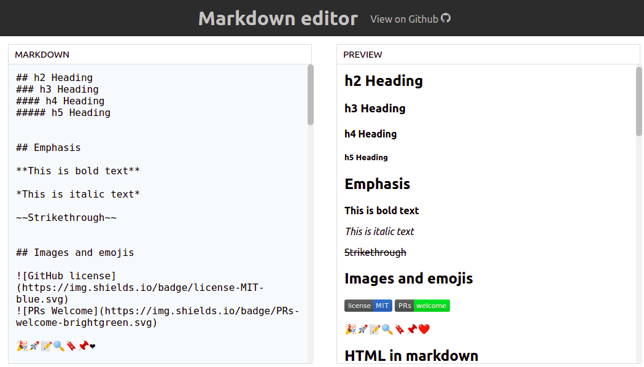
Task: Click the MIT license badge in the preview
Action: click(x=368, y=305)
